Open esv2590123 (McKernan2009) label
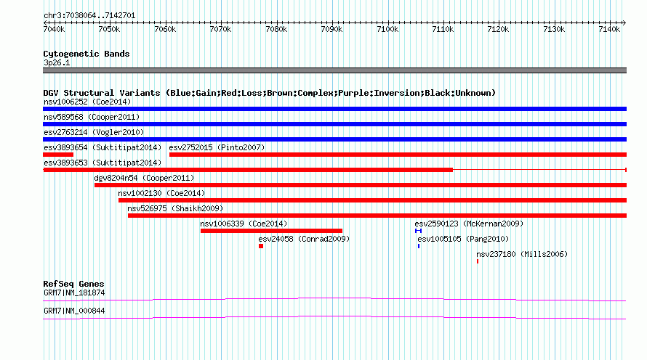647x360 pixels. pos(469,224)
